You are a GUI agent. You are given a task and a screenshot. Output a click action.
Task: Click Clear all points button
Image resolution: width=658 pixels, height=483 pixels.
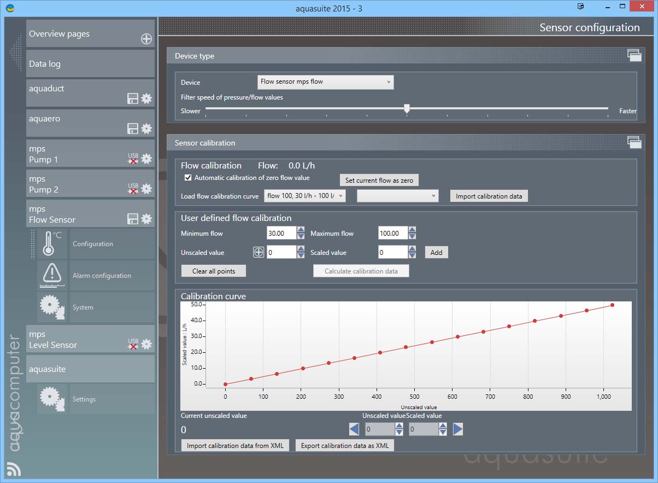tap(214, 271)
